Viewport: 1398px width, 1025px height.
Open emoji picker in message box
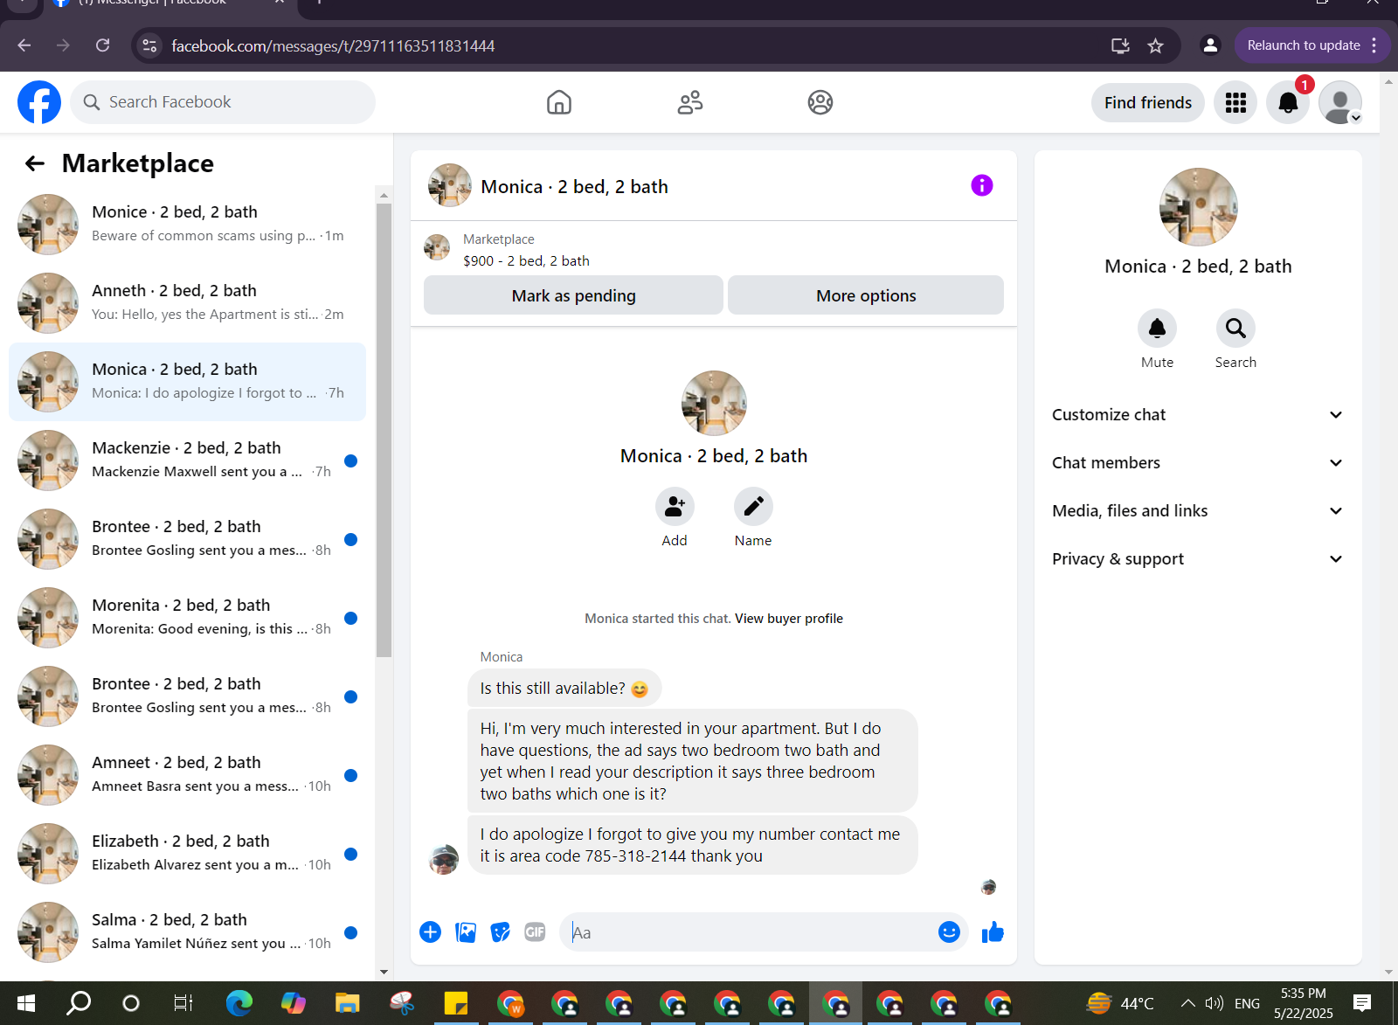coord(949,932)
